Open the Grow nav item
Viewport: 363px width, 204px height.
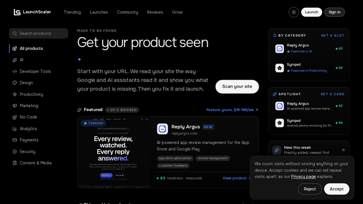(177, 12)
